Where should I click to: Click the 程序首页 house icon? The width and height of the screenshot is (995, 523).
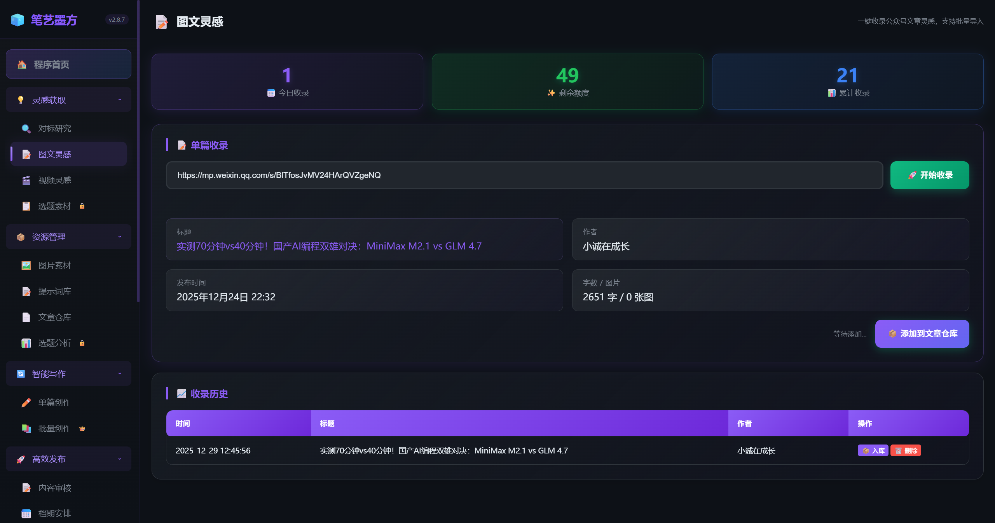[x=22, y=65]
